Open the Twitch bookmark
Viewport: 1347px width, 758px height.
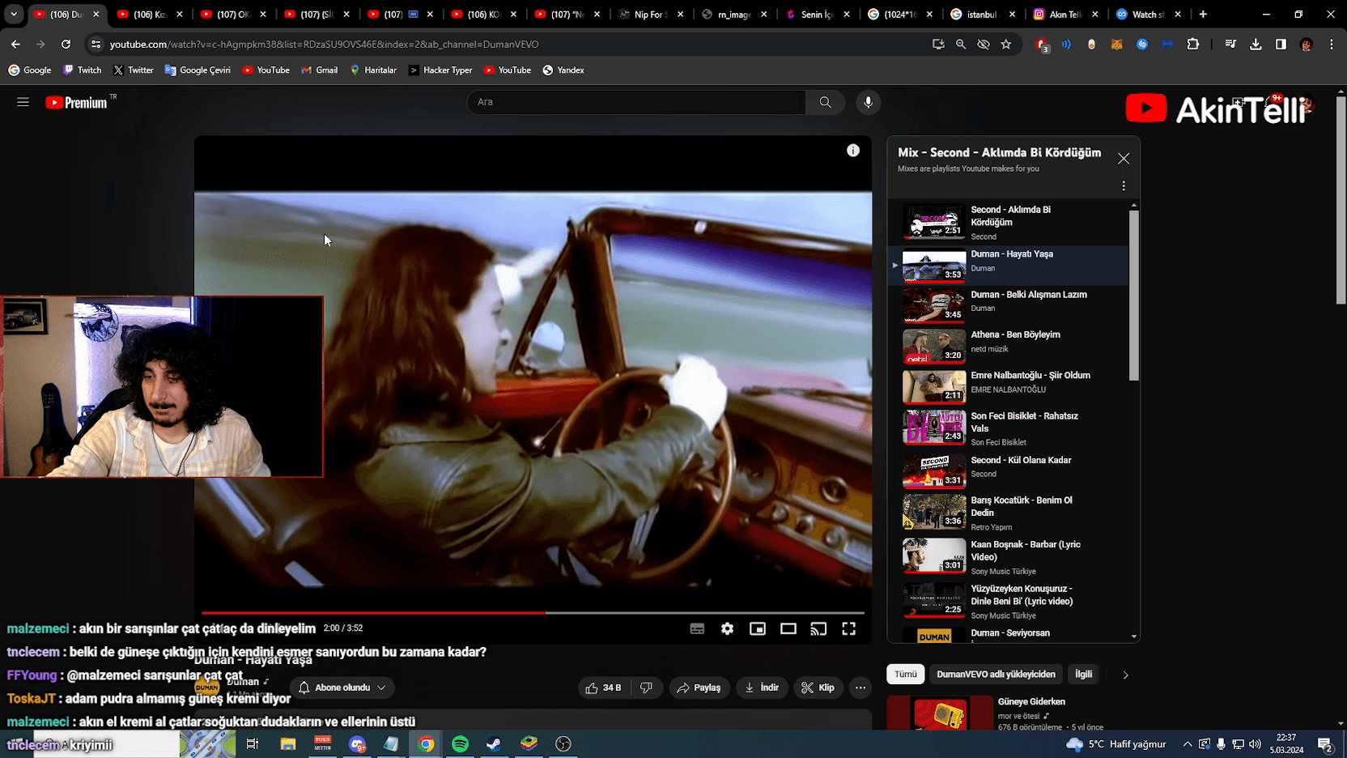(82, 70)
